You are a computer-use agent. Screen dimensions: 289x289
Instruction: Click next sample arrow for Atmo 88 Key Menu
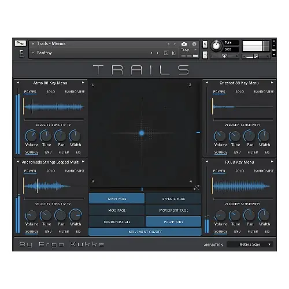pos(83,83)
